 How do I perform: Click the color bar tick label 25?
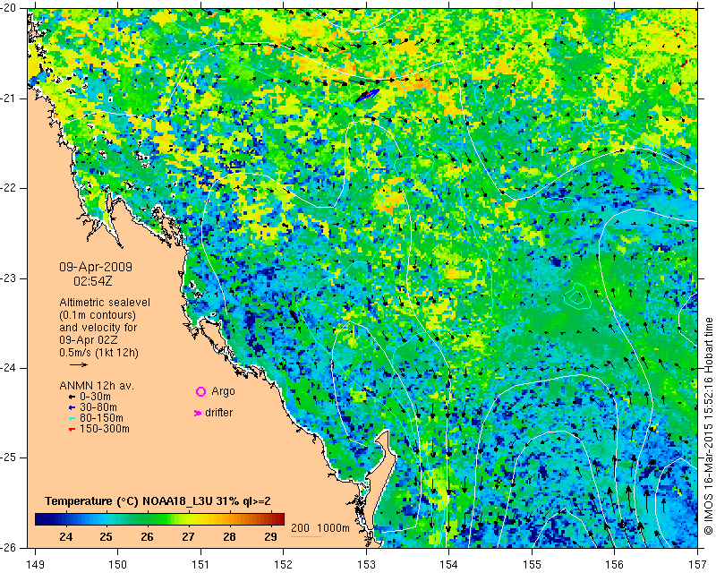106,536
